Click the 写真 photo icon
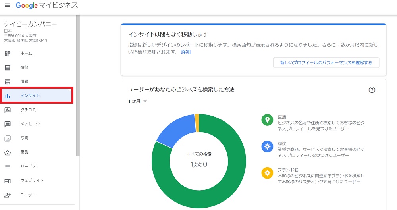Viewport: 397px width, 210px height. pyautogui.click(x=8, y=138)
